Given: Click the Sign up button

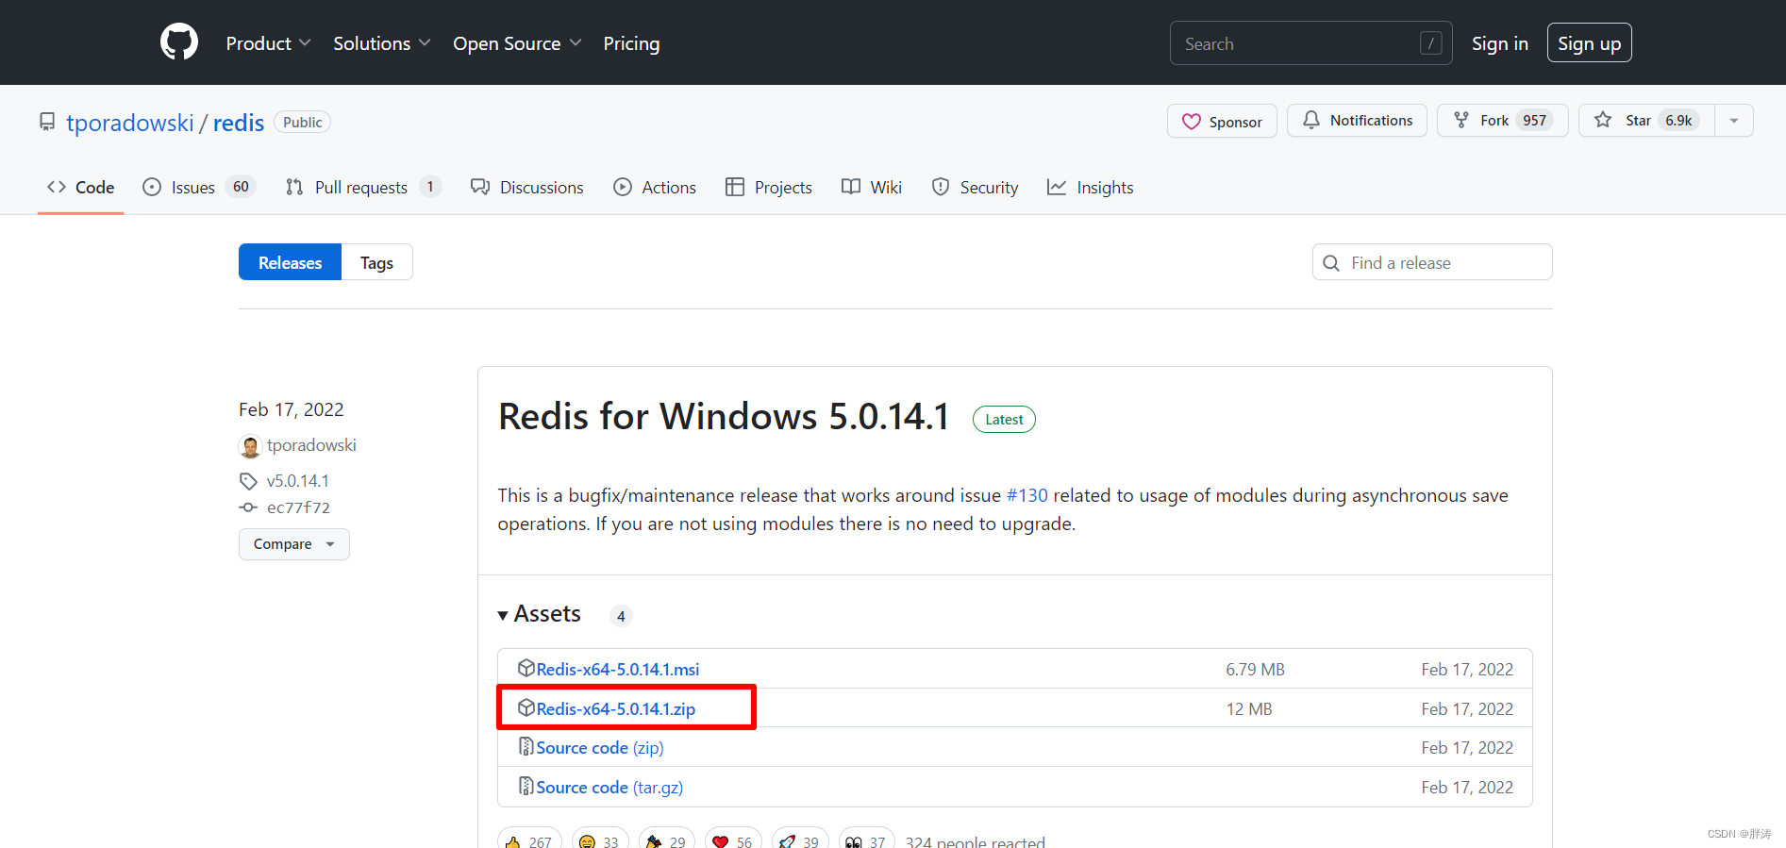Looking at the screenshot, I should click(1589, 43).
